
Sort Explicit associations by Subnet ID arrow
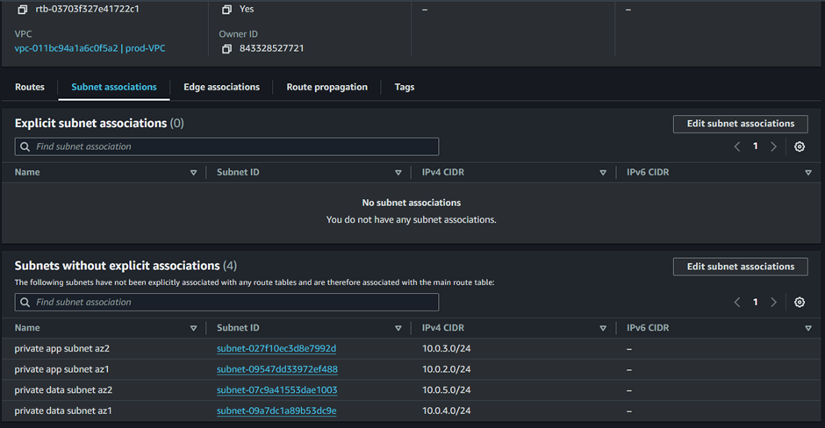pyautogui.click(x=398, y=173)
